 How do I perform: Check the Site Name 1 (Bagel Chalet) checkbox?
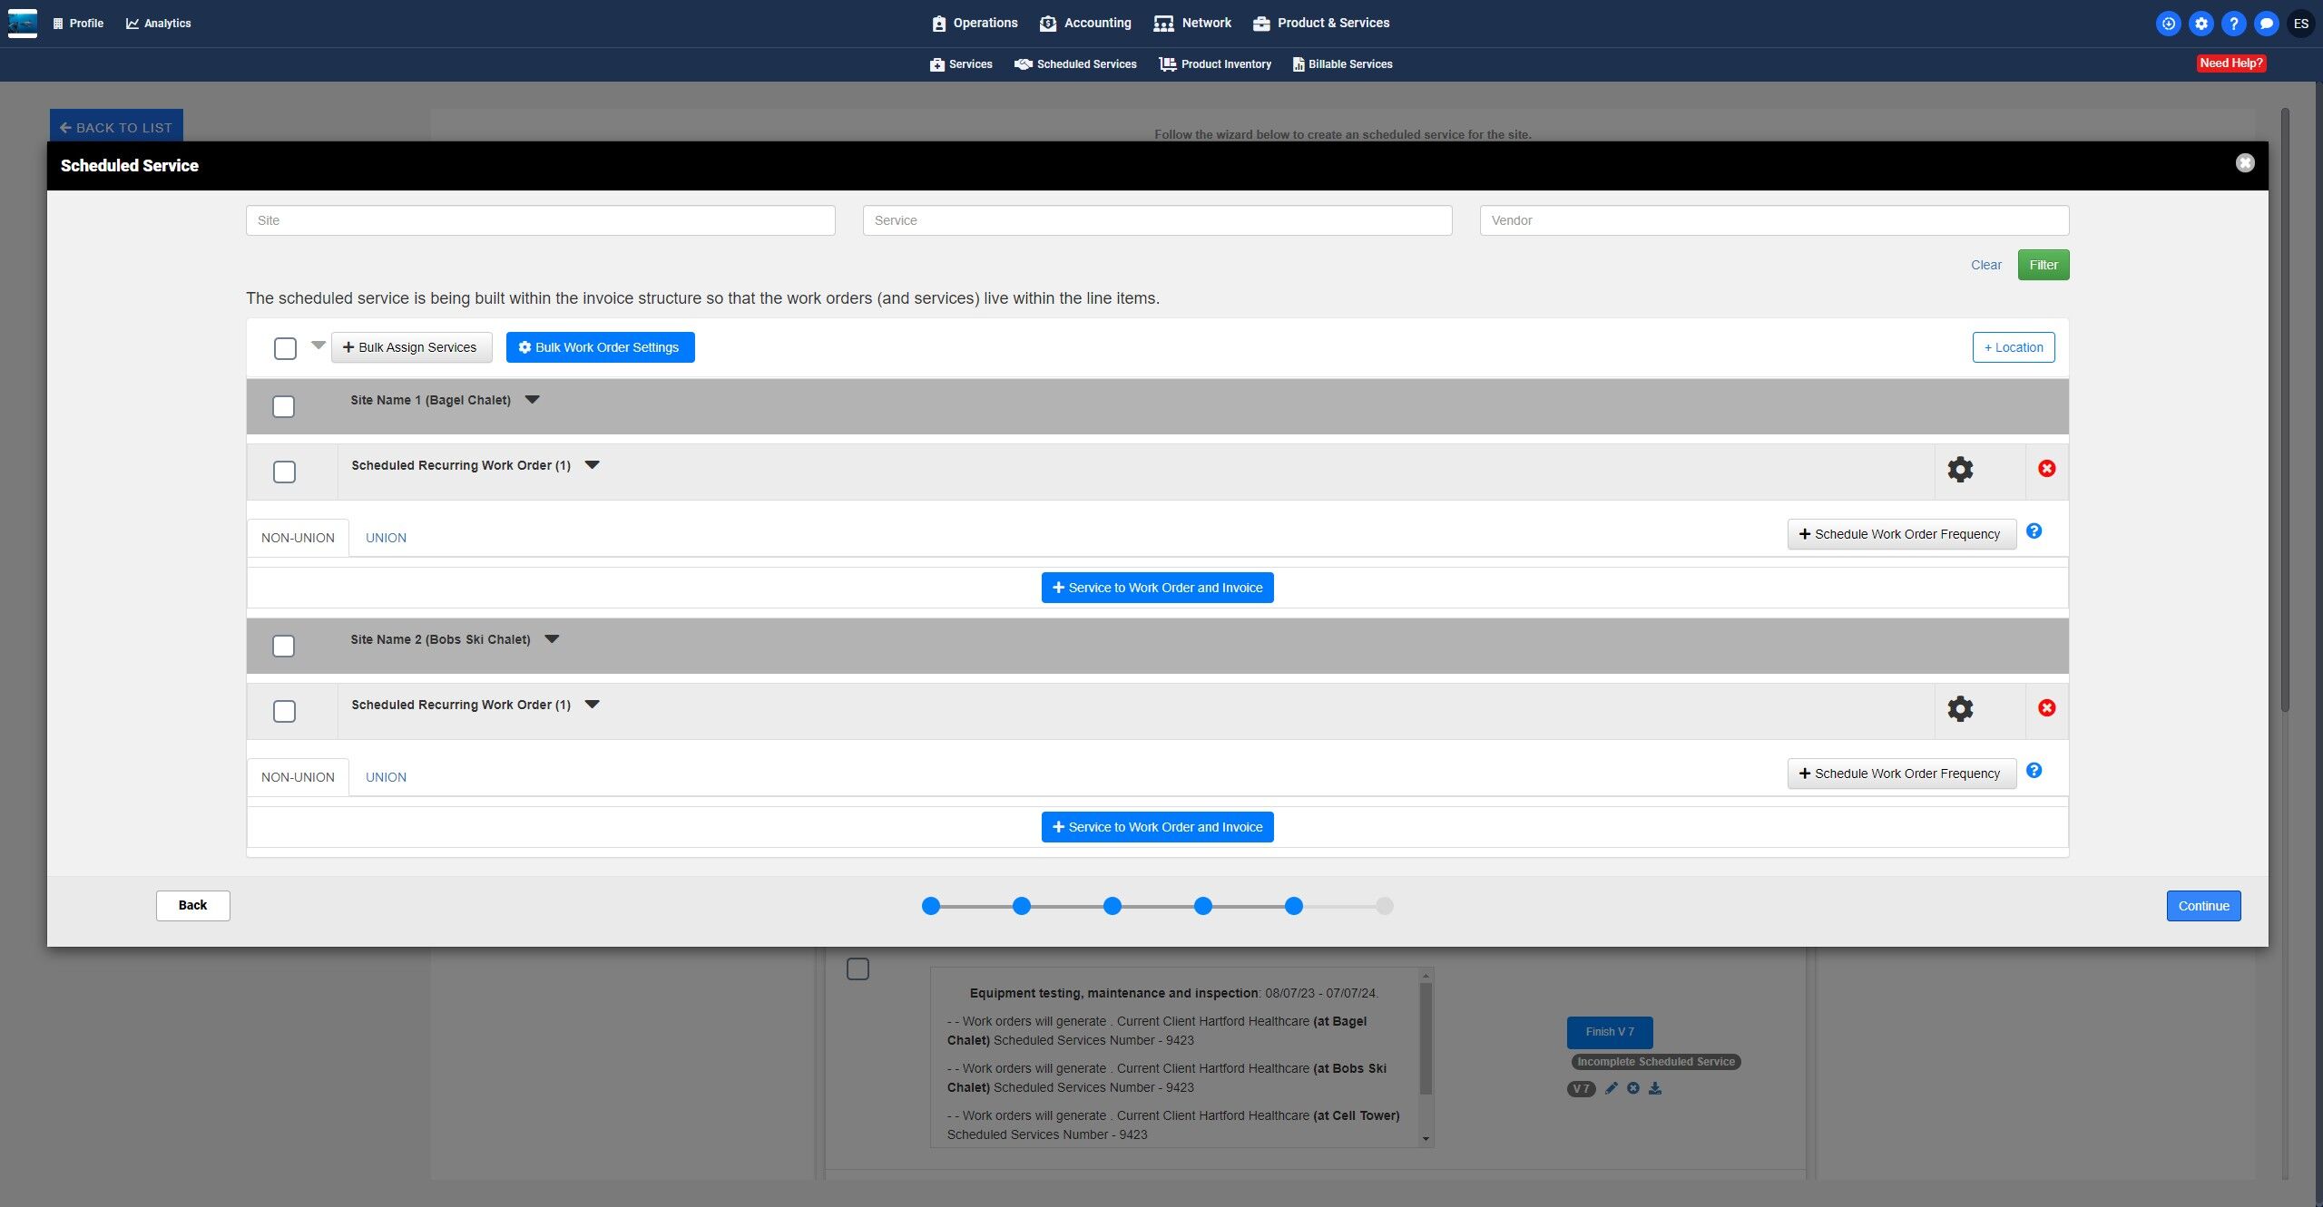pos(284,406)
